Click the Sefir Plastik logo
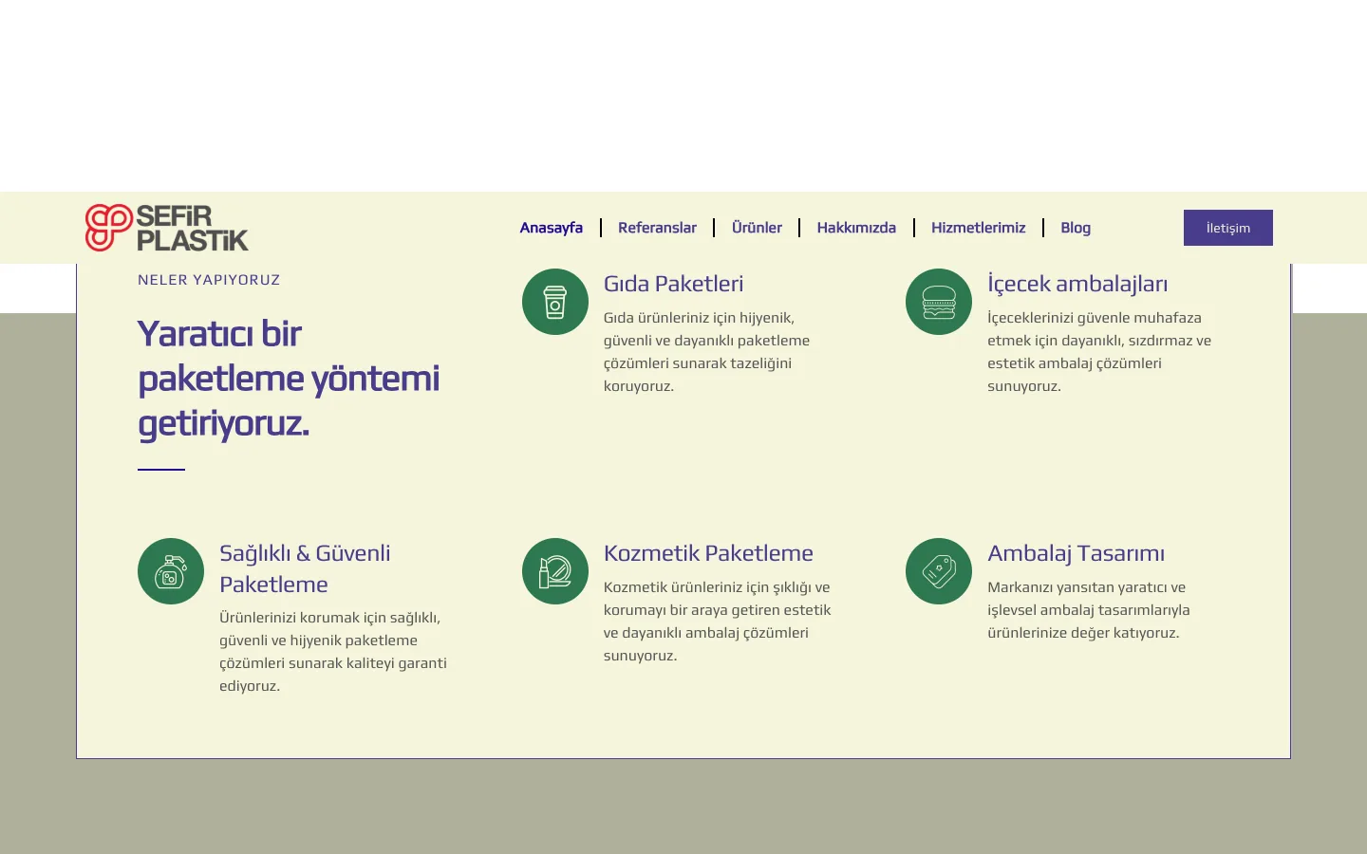Viewport: 1367px width, 854px height. [x=167, y=228]
